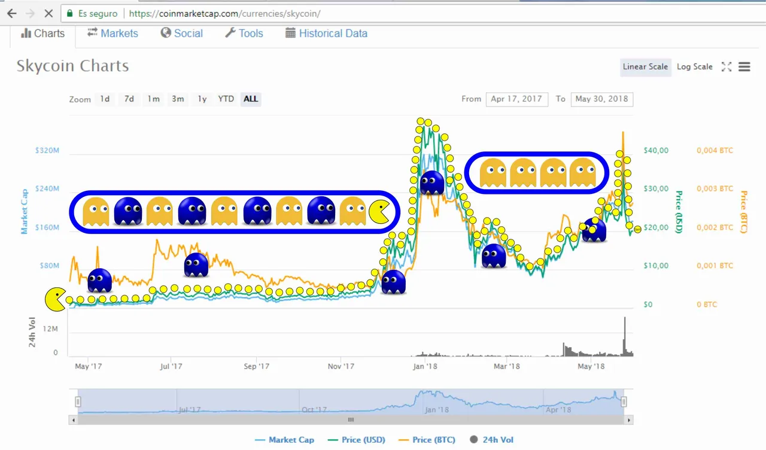
Task: Grab the left navigator range handle
Action: [77, 402]
